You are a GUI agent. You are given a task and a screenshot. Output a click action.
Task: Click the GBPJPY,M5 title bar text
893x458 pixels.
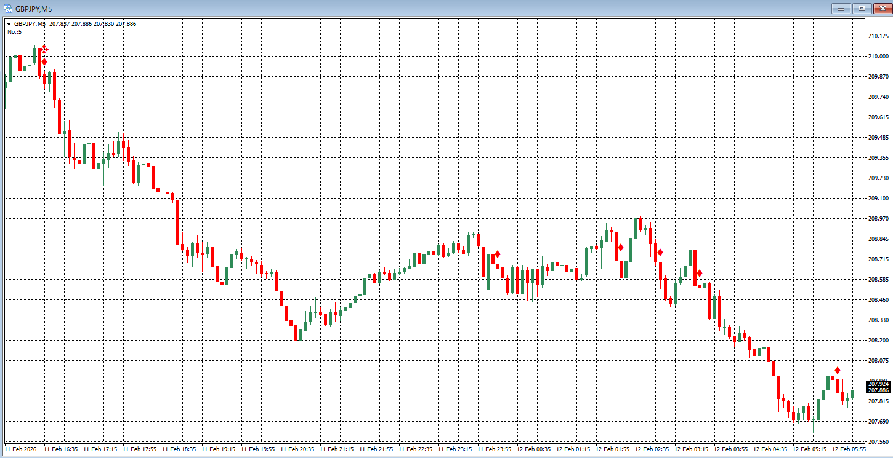point(34,9)
